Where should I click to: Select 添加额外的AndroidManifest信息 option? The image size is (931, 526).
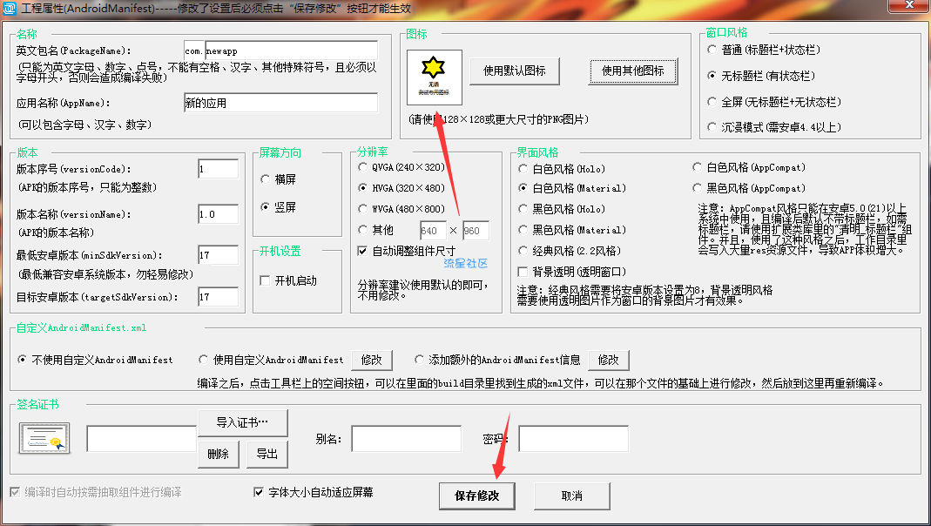pyautogui.click(x=497, y=360)
